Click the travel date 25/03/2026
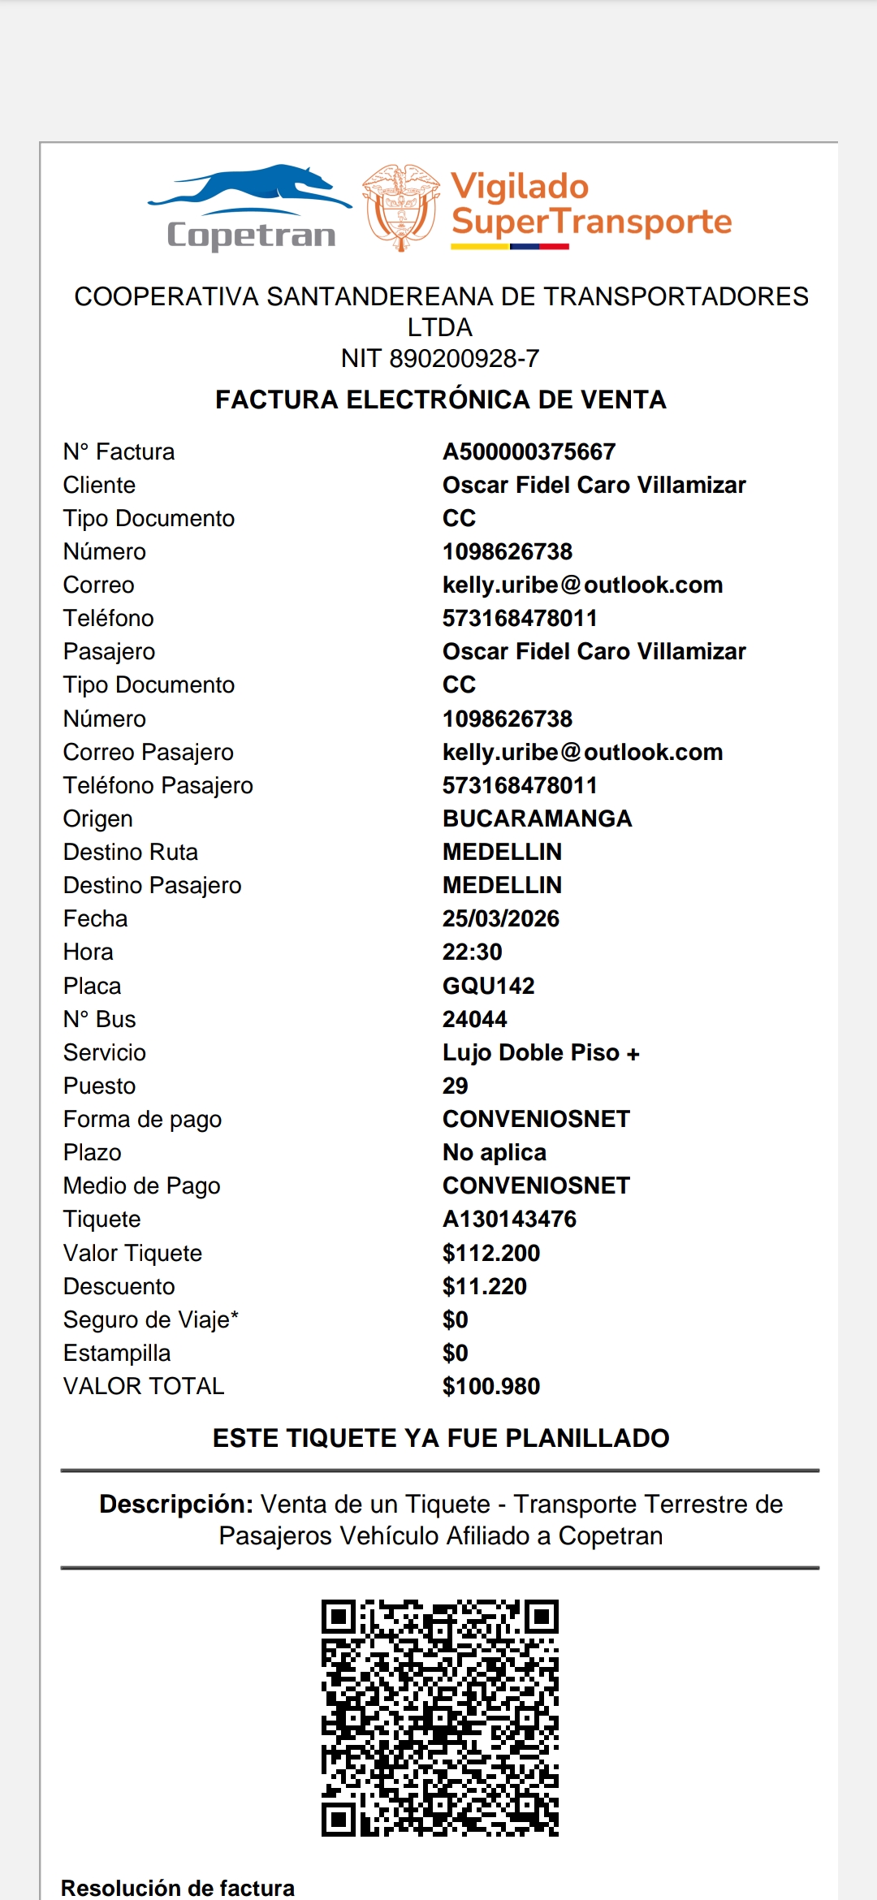The height and width of the screenshot is (1900, 877). (x=500, y=918)
